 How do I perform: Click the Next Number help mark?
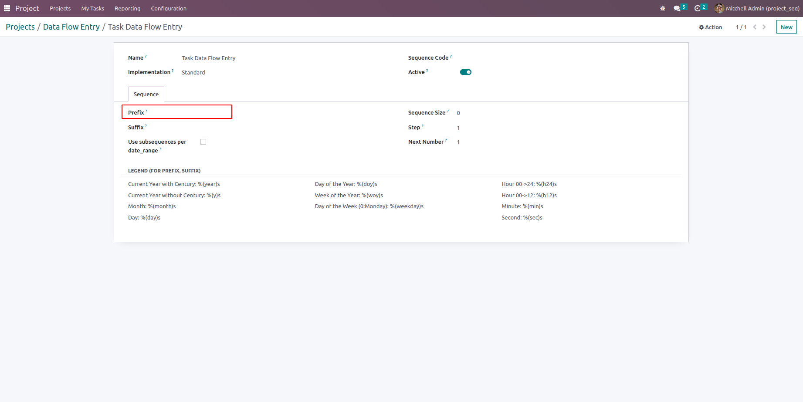[446, 140]
